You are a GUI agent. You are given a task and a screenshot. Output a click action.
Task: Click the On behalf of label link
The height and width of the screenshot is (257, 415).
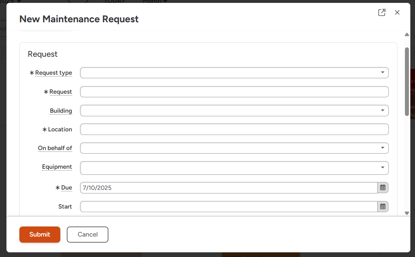tap(55, 148)
